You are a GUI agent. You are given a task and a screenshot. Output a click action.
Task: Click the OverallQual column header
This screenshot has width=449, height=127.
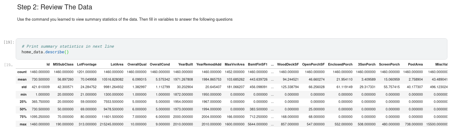pyautogui.click(x=137, y=64)
